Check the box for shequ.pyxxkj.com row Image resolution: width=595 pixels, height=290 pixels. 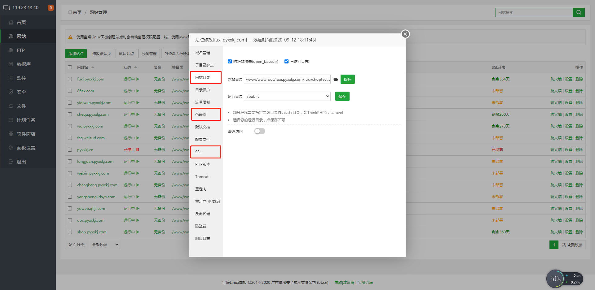pyautogui.click(x=70, y=115)
